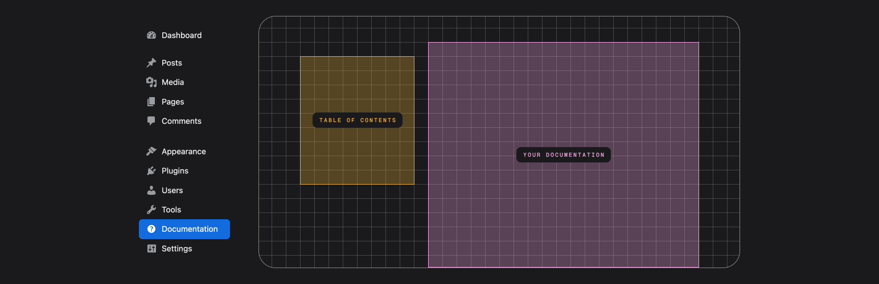879x284 pixels.
Task: Click the Settings sliders icon
Action: [x=151, y=249]
